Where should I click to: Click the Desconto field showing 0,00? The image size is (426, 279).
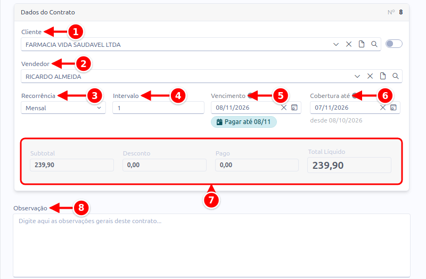(x=165, y=165)
